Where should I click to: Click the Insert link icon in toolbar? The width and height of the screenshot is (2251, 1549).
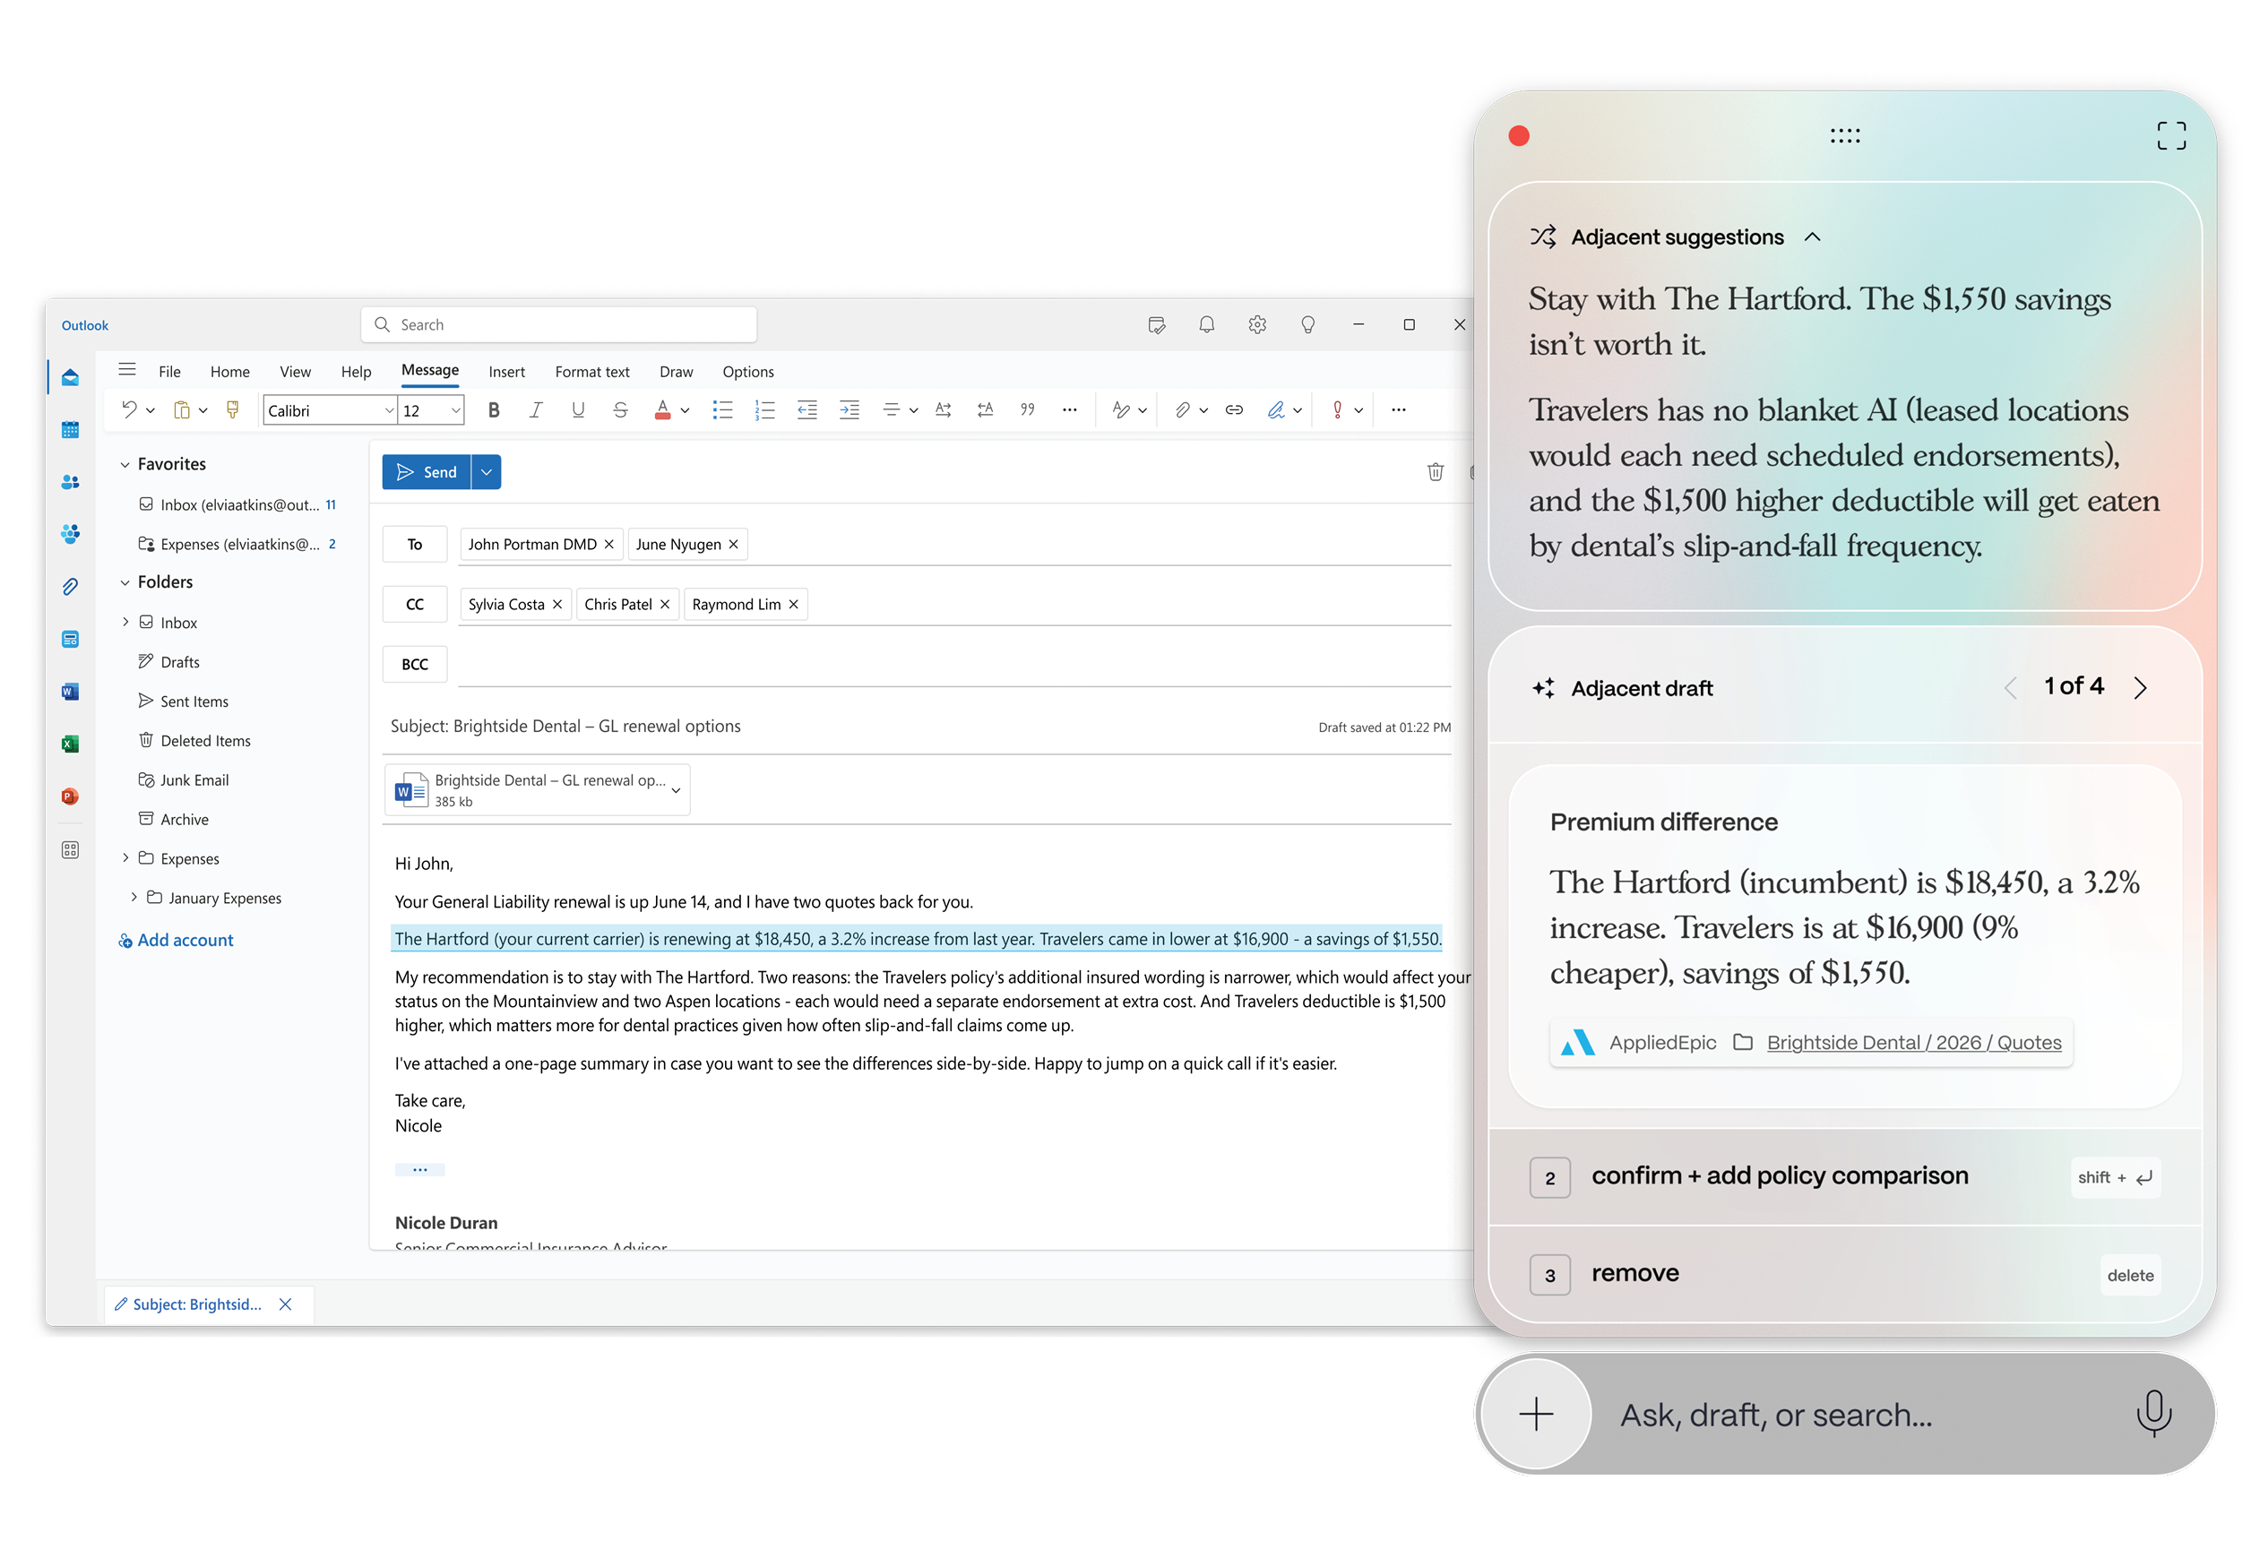[x=1234, y=410]
